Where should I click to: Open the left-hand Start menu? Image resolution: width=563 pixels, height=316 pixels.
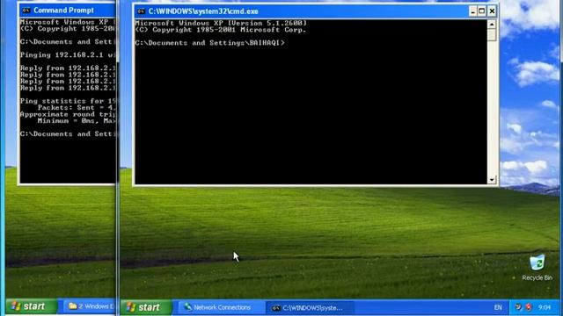[31, 306]
